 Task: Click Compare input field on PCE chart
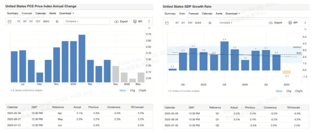tap(87, 22)
